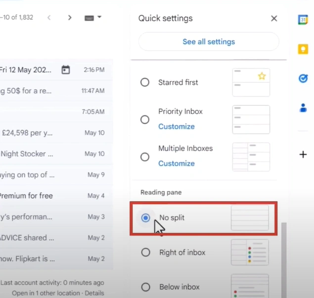Open the email received at 11:47 AM

point(56,91)
